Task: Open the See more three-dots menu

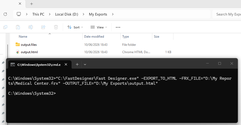Action: pyautogui.click(x=118, y=27)
